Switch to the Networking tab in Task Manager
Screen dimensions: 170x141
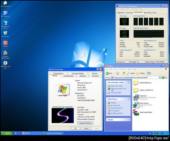pyautogui.click(x=148, y=13)
